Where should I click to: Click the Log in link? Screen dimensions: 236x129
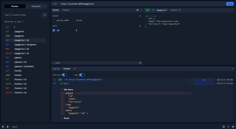14,127
